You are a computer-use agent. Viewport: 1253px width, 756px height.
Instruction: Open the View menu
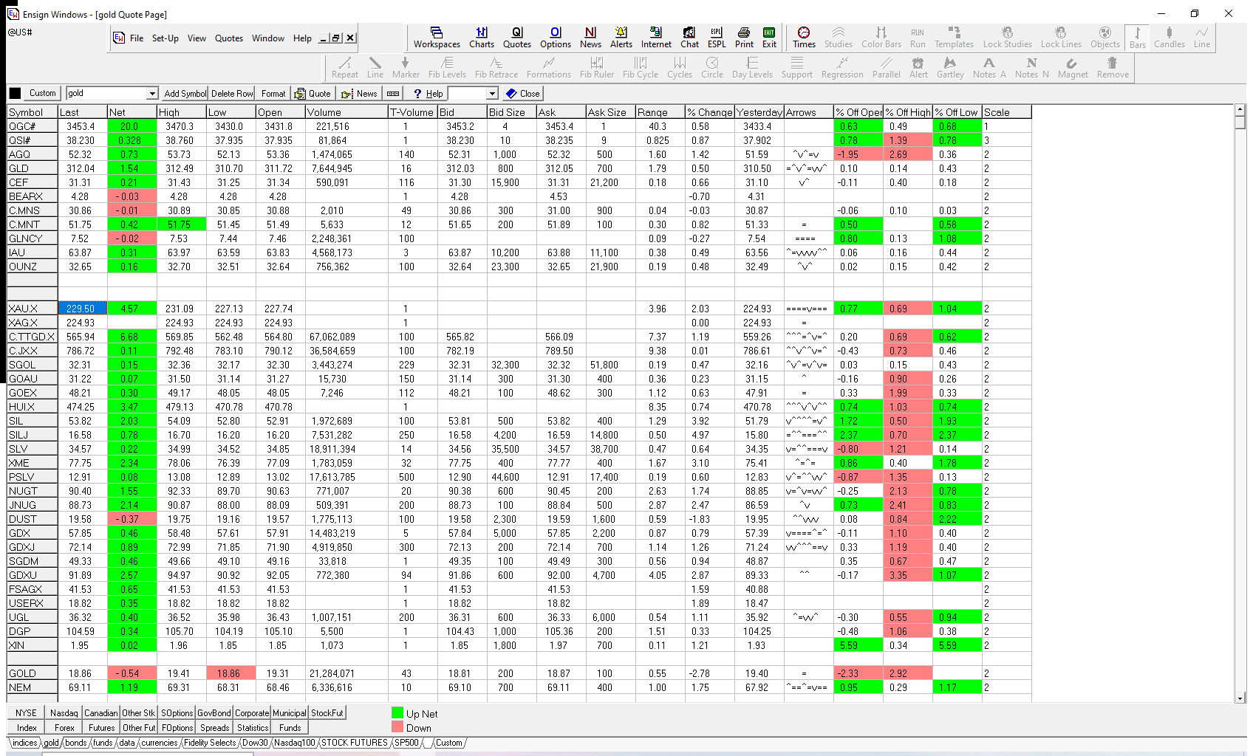(197, 38)
